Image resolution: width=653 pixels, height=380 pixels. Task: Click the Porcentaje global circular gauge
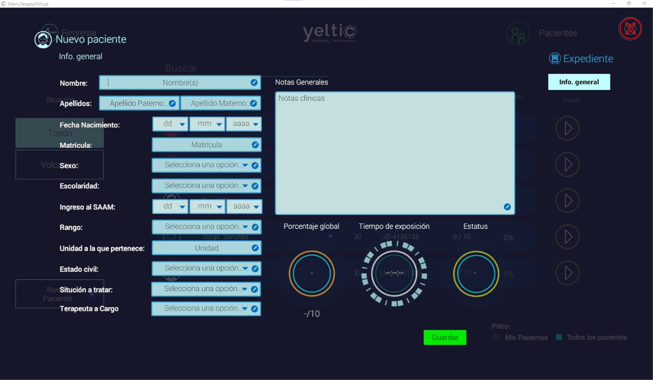coord(311,273)
